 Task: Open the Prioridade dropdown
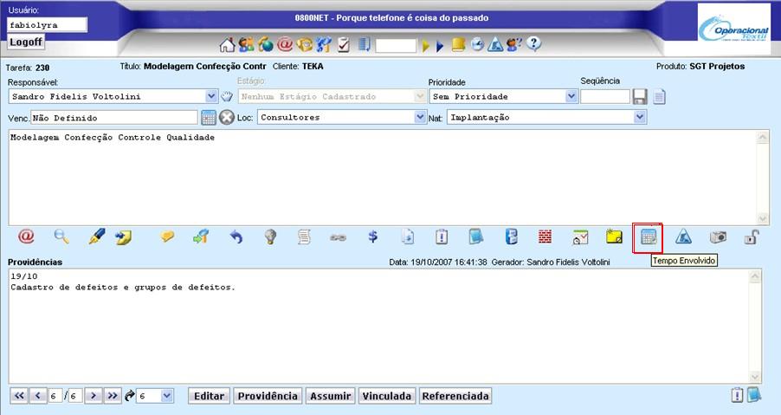click(571, 96)
